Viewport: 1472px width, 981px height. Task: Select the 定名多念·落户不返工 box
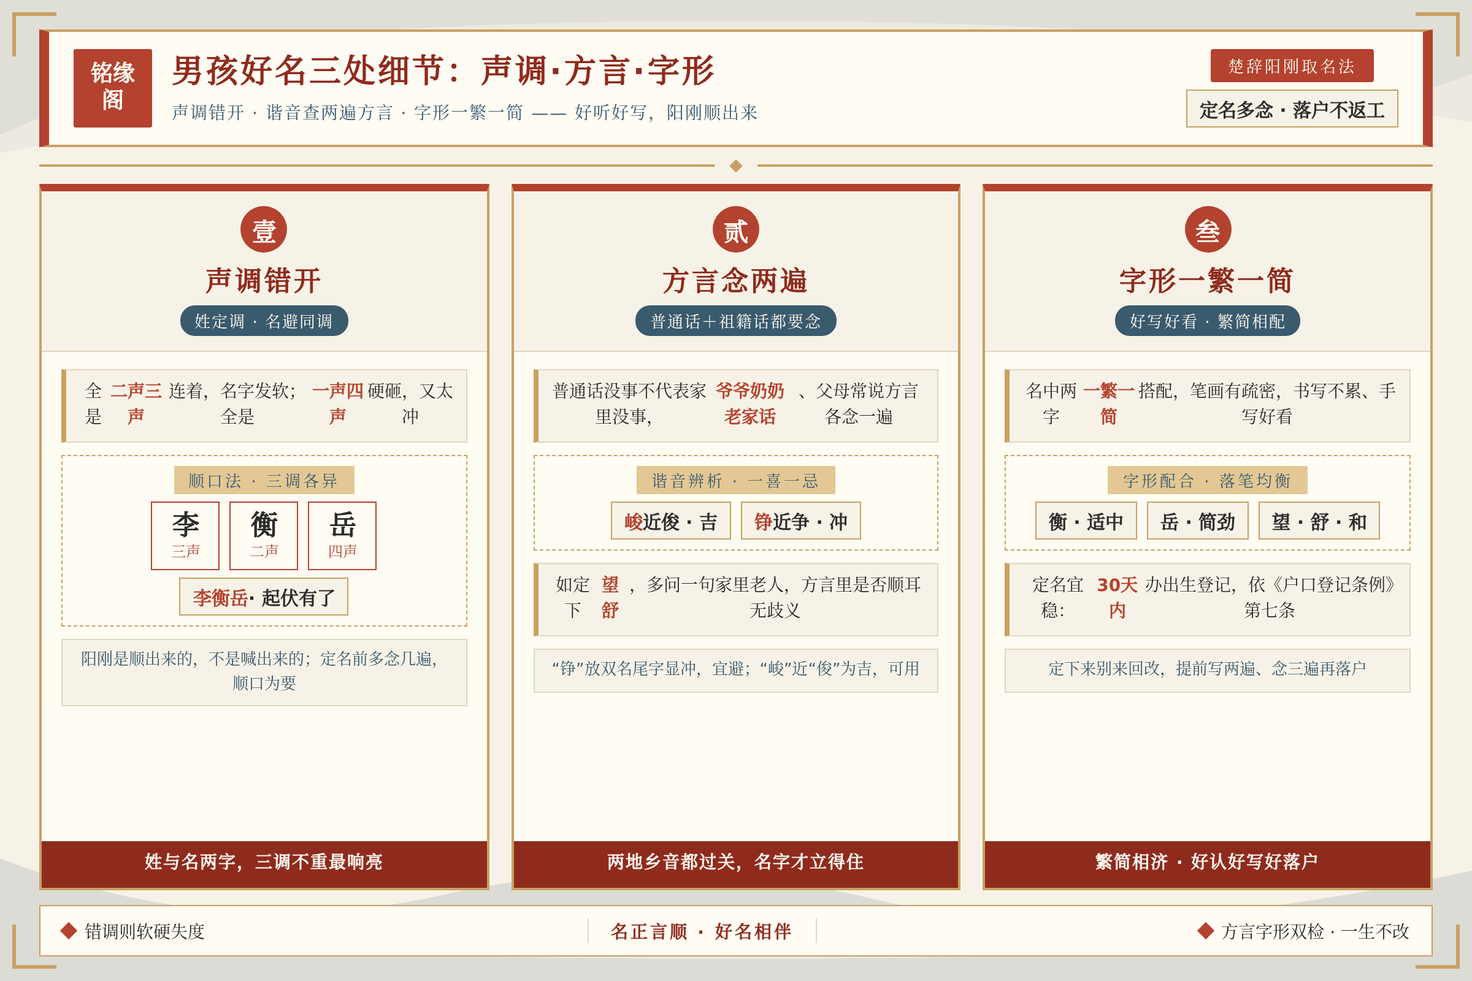pyautogui.click(x=1292, y=109)
